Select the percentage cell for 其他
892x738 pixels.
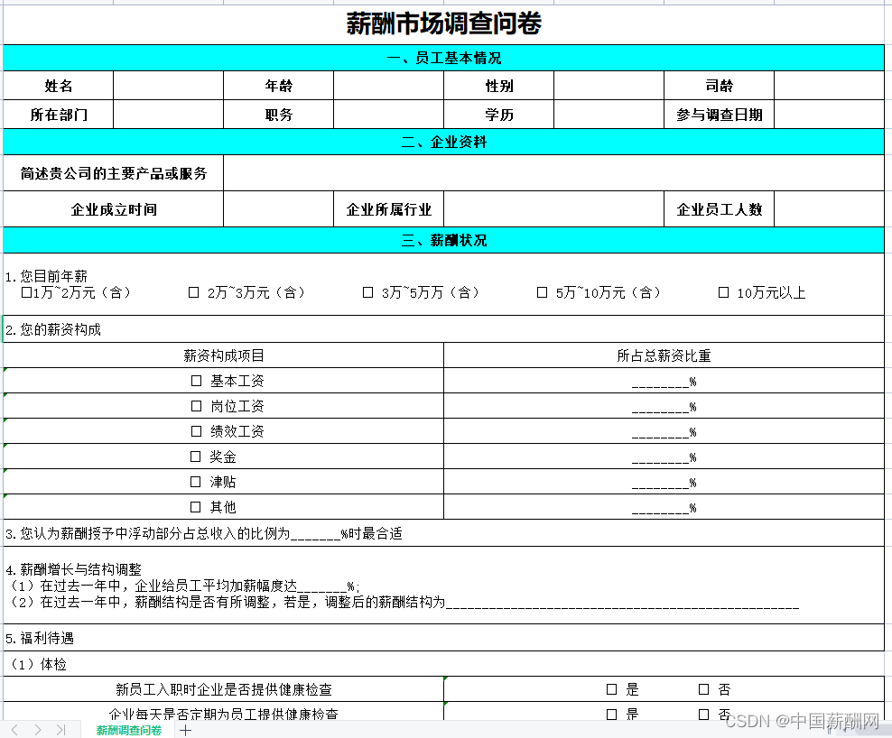664,507
